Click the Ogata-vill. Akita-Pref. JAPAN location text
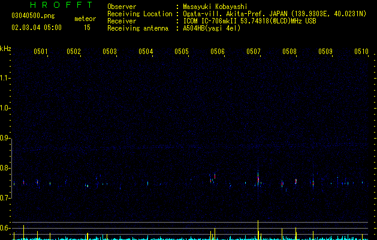This screenshot has height=240, width=377. [x=275, y=14]
